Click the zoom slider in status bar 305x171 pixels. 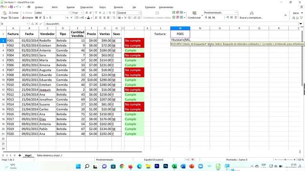pyautogui.click(x=285, y=160)
